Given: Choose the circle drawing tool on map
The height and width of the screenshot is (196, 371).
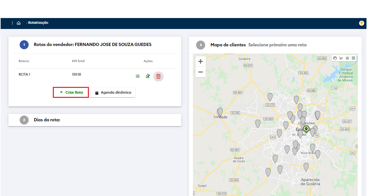Looking at the screenshot, I should coord(347,58).
